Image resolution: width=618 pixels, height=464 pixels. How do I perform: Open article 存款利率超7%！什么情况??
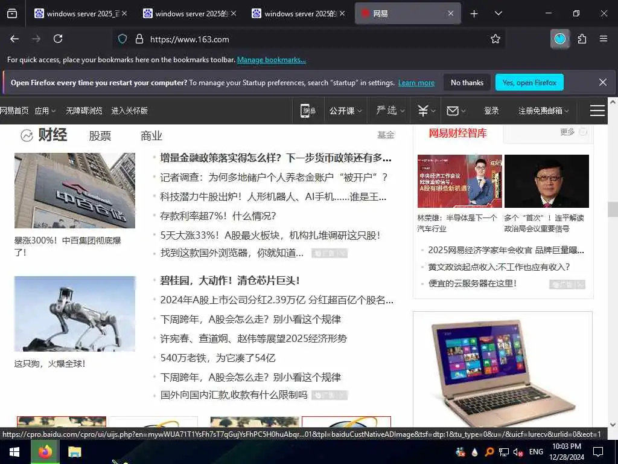pos(218,216)
